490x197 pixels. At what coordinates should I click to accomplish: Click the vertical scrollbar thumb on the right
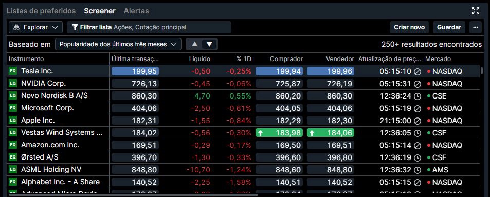click(482, 70)
